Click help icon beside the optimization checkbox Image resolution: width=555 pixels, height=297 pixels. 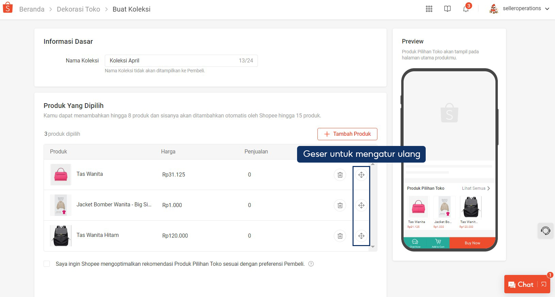pos(311,264)
